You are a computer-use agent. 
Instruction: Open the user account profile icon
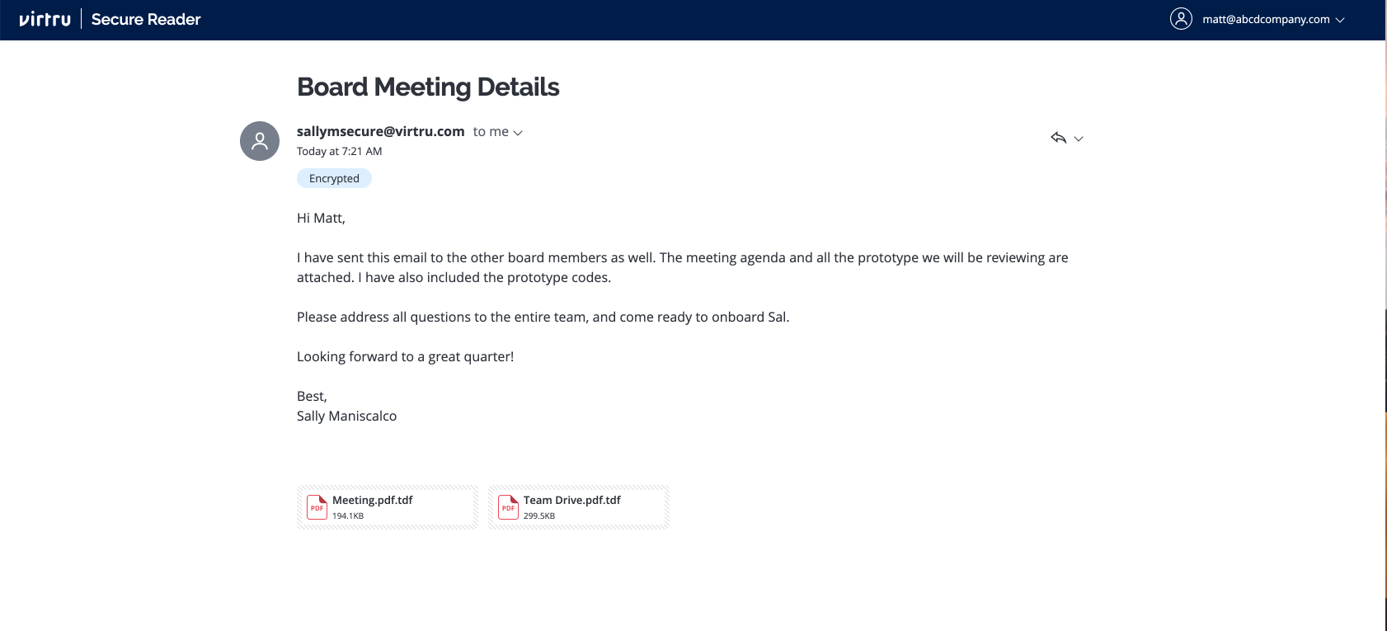1181,19
